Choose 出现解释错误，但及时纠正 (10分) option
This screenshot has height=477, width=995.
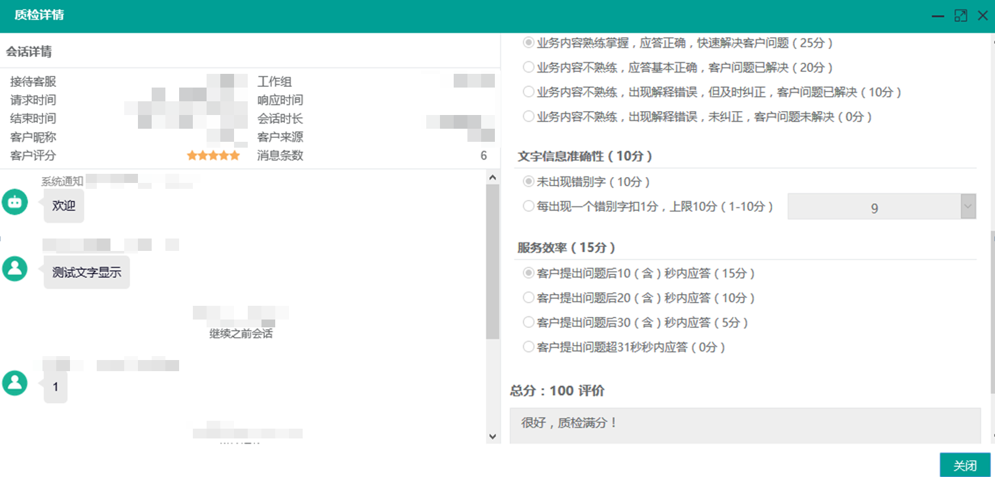point(528,92)
